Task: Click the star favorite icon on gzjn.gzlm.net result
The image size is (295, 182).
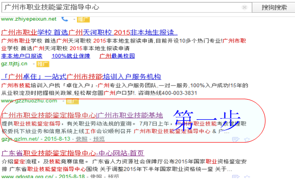Action: (x=247, y=139)
